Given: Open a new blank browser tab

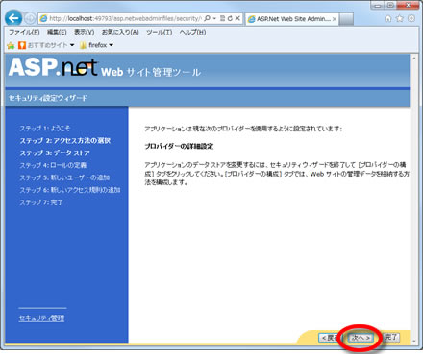Looking at the screenshot, I should click(x=346, y=19).
